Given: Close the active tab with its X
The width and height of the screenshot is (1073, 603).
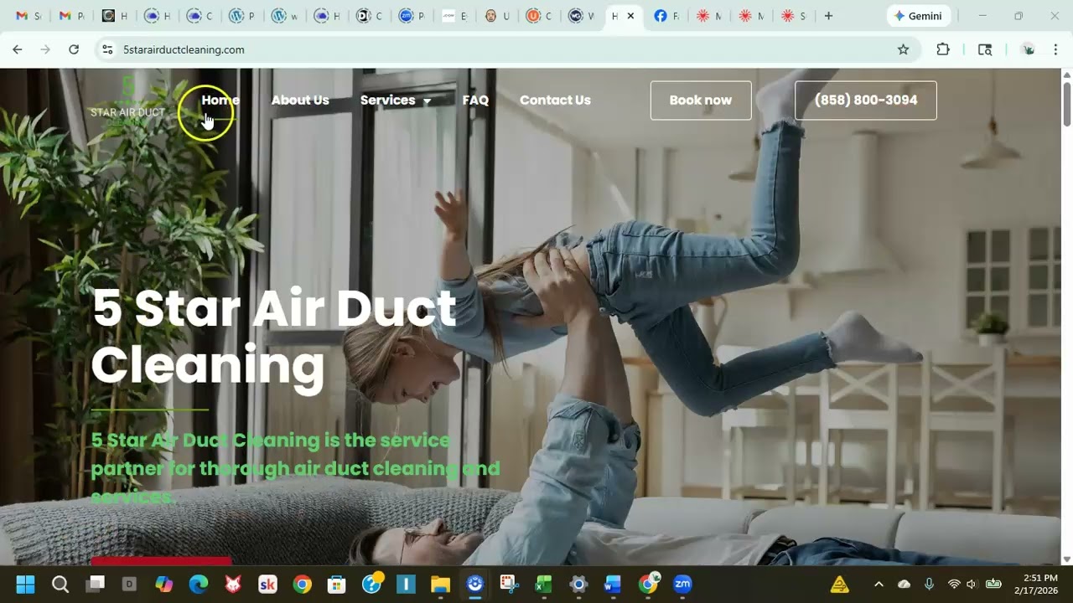Looking at the screenshot, I should (x=631, y=16).
